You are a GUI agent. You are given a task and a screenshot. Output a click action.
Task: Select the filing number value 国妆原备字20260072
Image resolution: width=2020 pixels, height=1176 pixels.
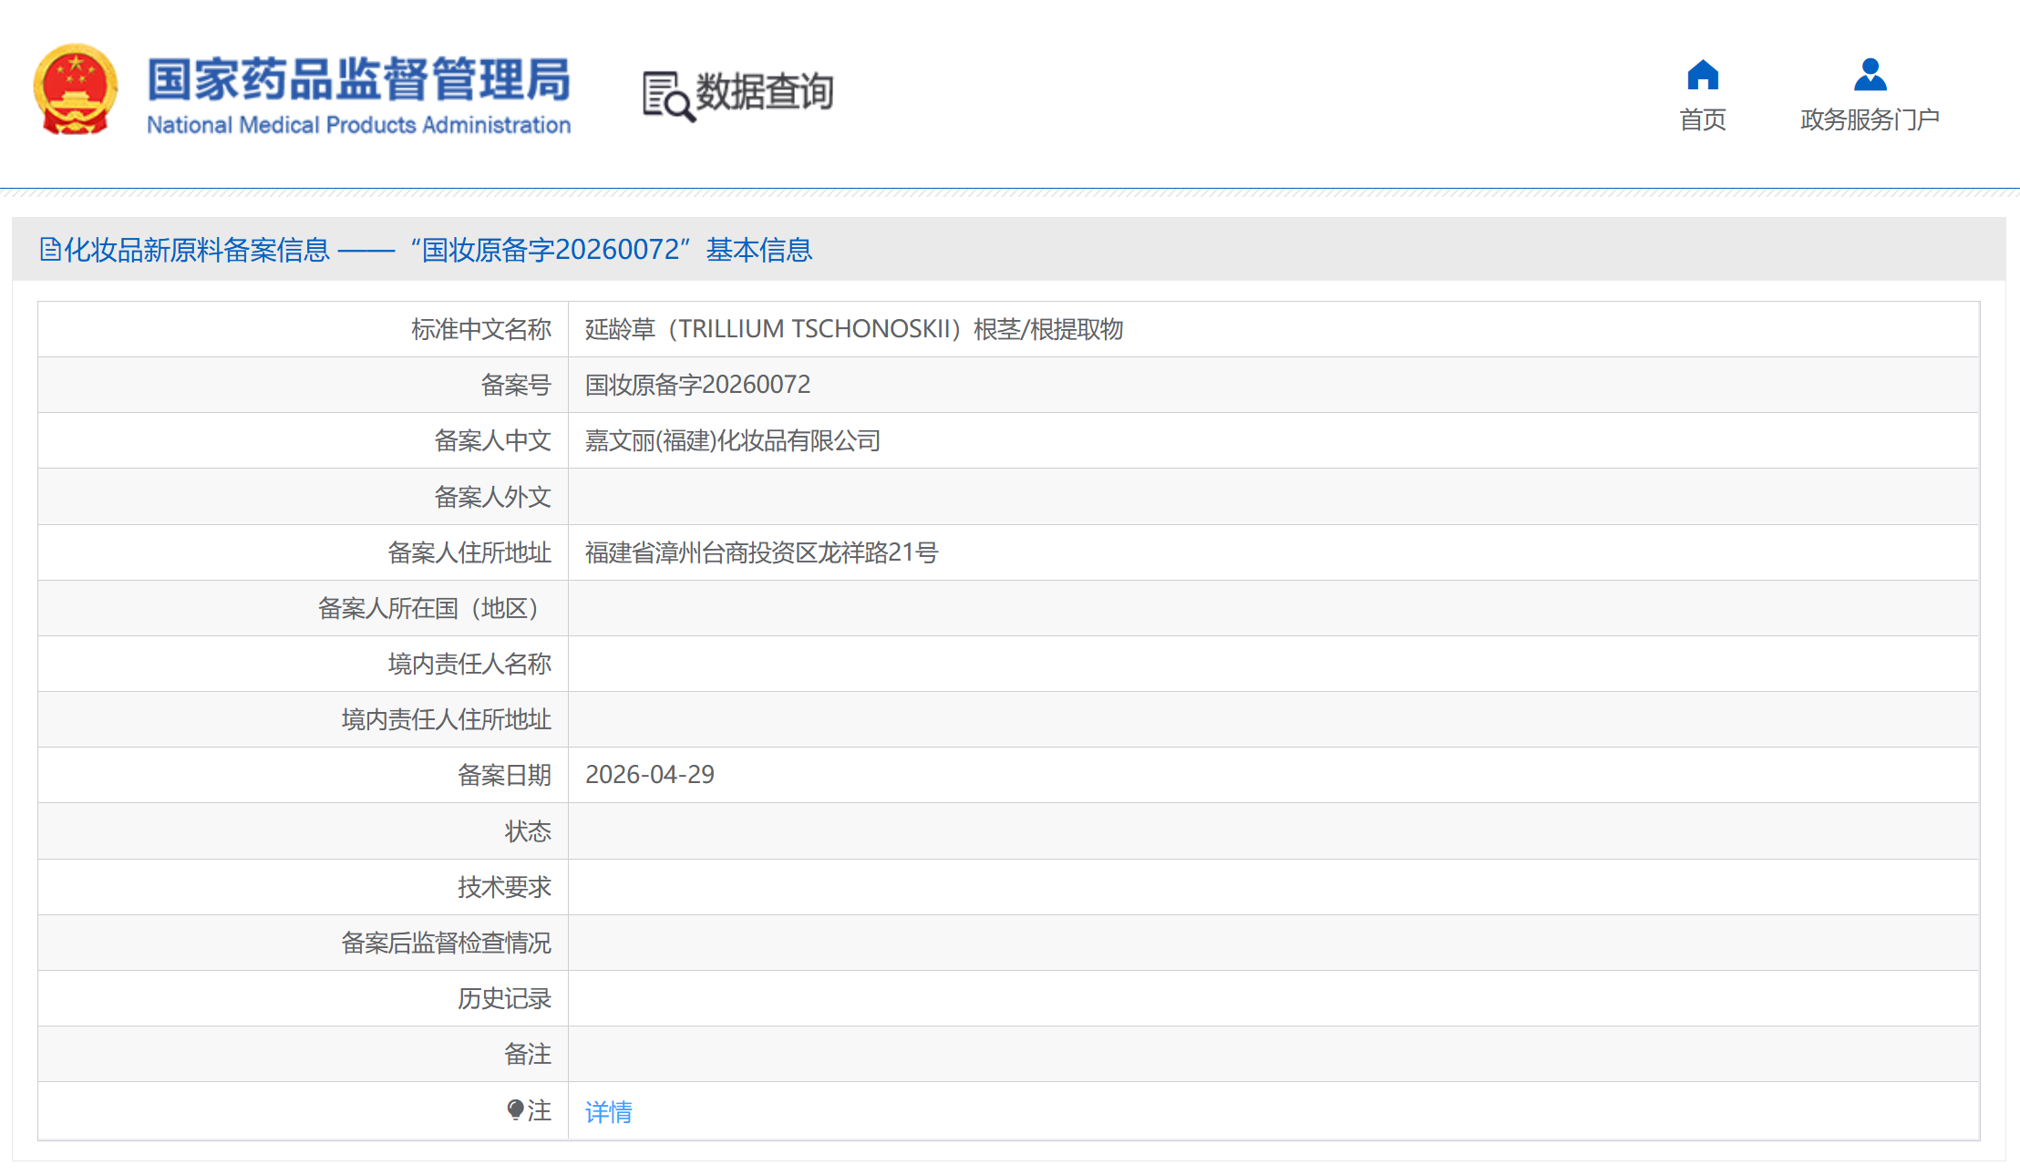click(697, 385)
